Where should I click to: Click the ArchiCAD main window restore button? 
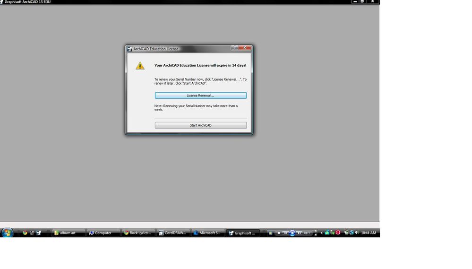click(362, 1)
